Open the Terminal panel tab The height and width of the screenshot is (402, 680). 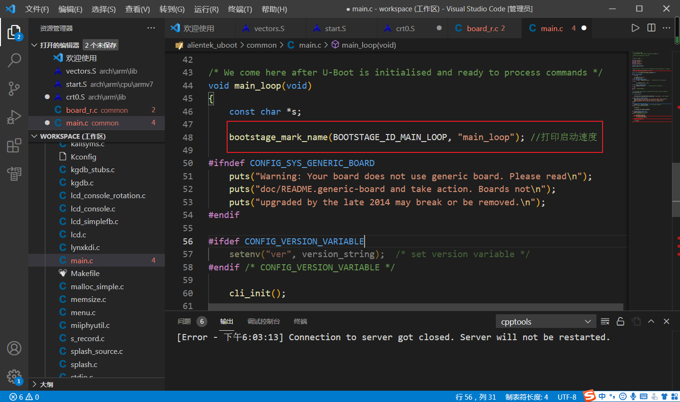(x=300, y=321)
